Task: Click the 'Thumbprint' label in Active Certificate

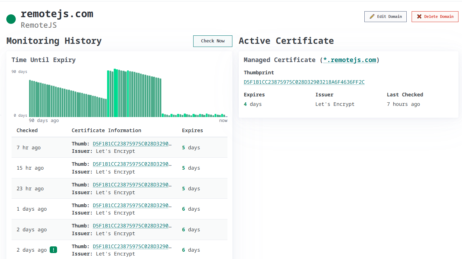Action: 259,73
